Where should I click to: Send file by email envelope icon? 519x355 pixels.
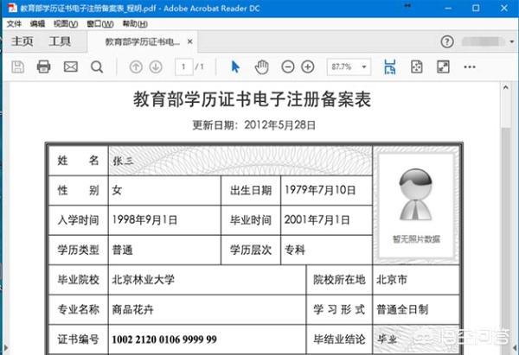click(x=71, y=67)
